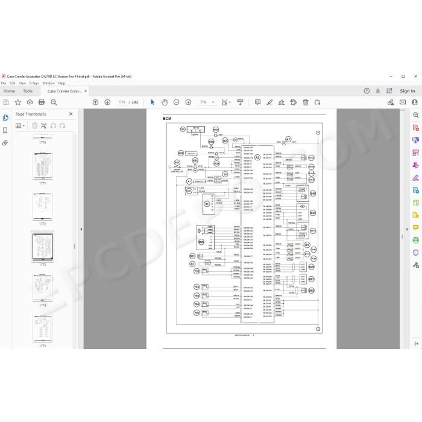The width and height of the screenshot is (422, 422).
Task: Open Protect shield tool in right pane
Action: (416, 253)
